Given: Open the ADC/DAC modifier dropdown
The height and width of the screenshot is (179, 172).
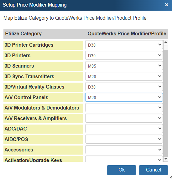Looking at the screenshot, I should tap(124, 129).
